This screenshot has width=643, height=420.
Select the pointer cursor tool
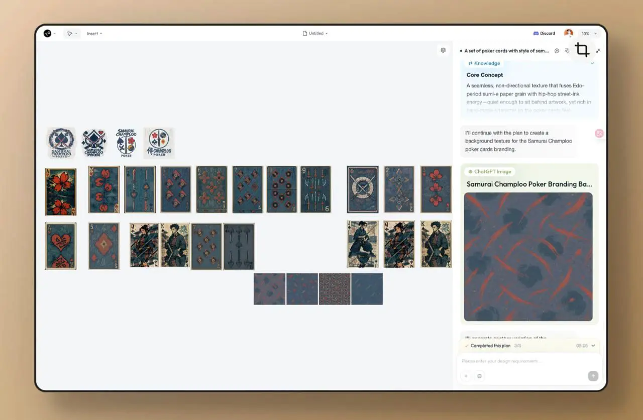tap(70, 34)
